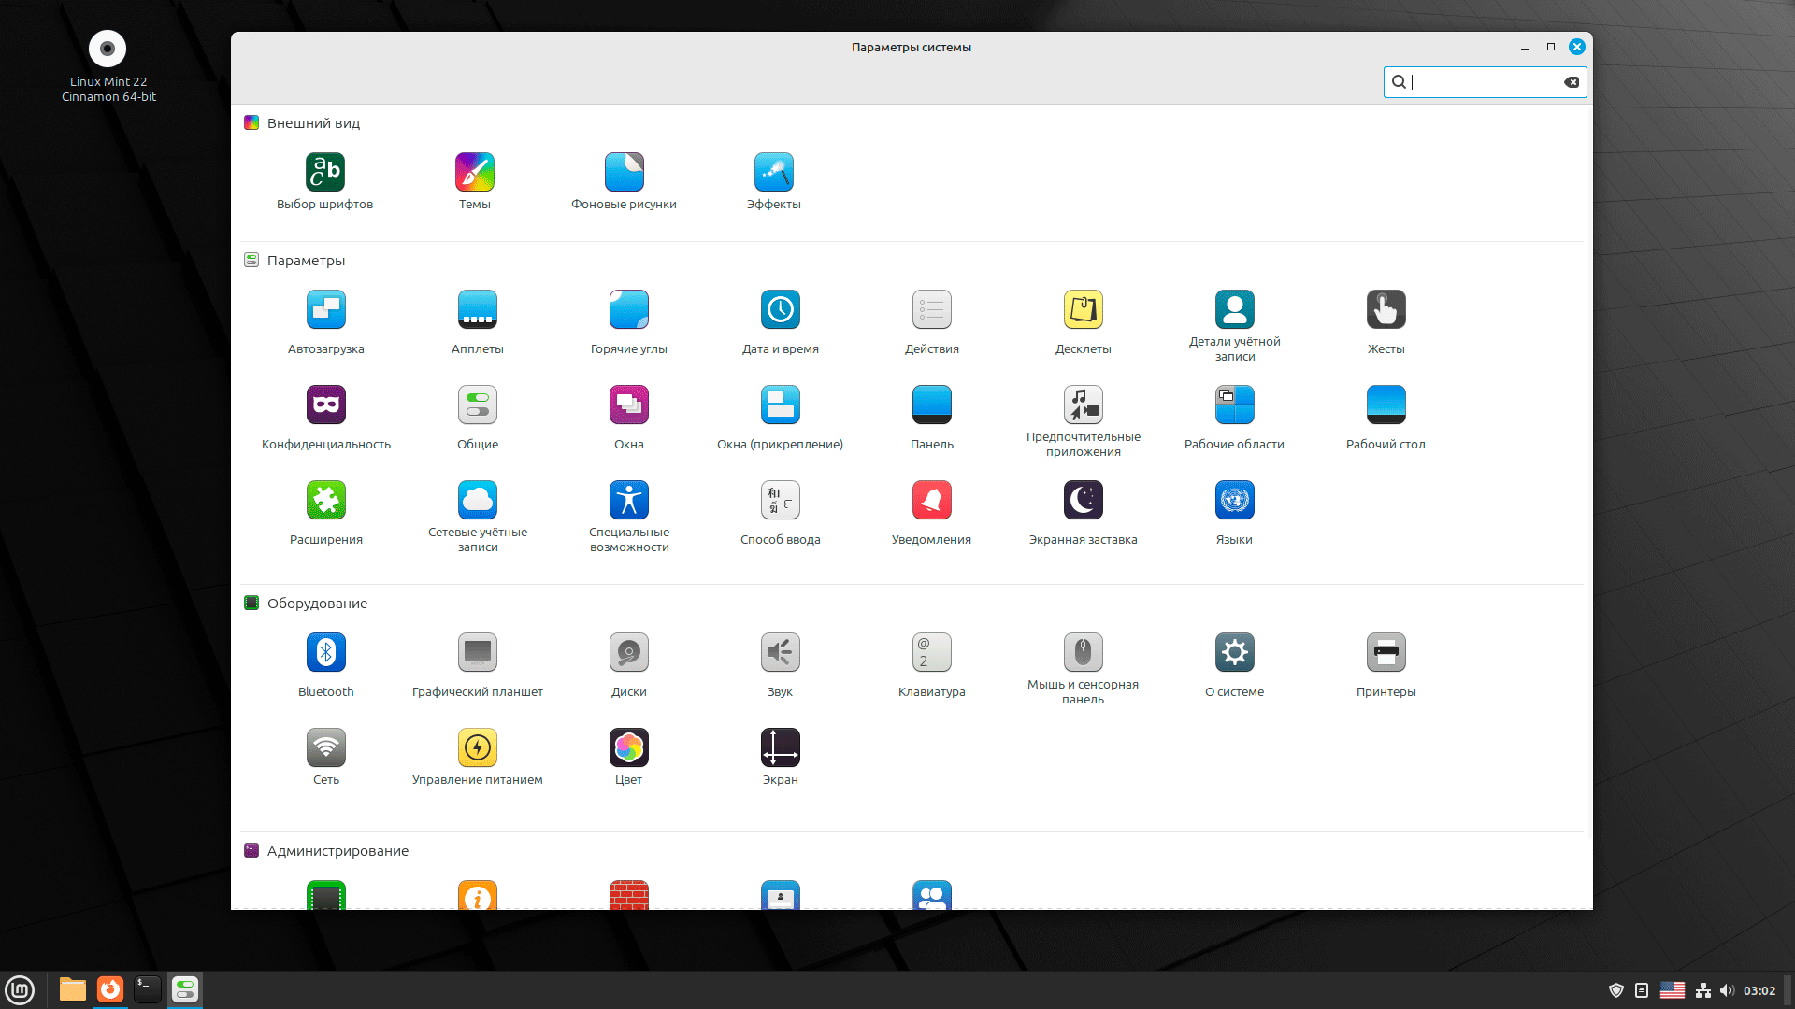Open the US keyboard layout indicator
The width and height of the screenshot is (1795, 1009).
pyautogui.click(x=1672, y=990)
